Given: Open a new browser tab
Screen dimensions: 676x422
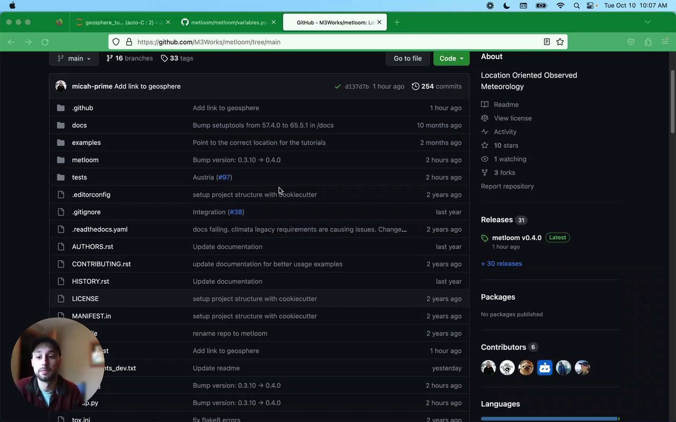Looking at the screenshot, I should pyautogui.click(x=397, y=22).
